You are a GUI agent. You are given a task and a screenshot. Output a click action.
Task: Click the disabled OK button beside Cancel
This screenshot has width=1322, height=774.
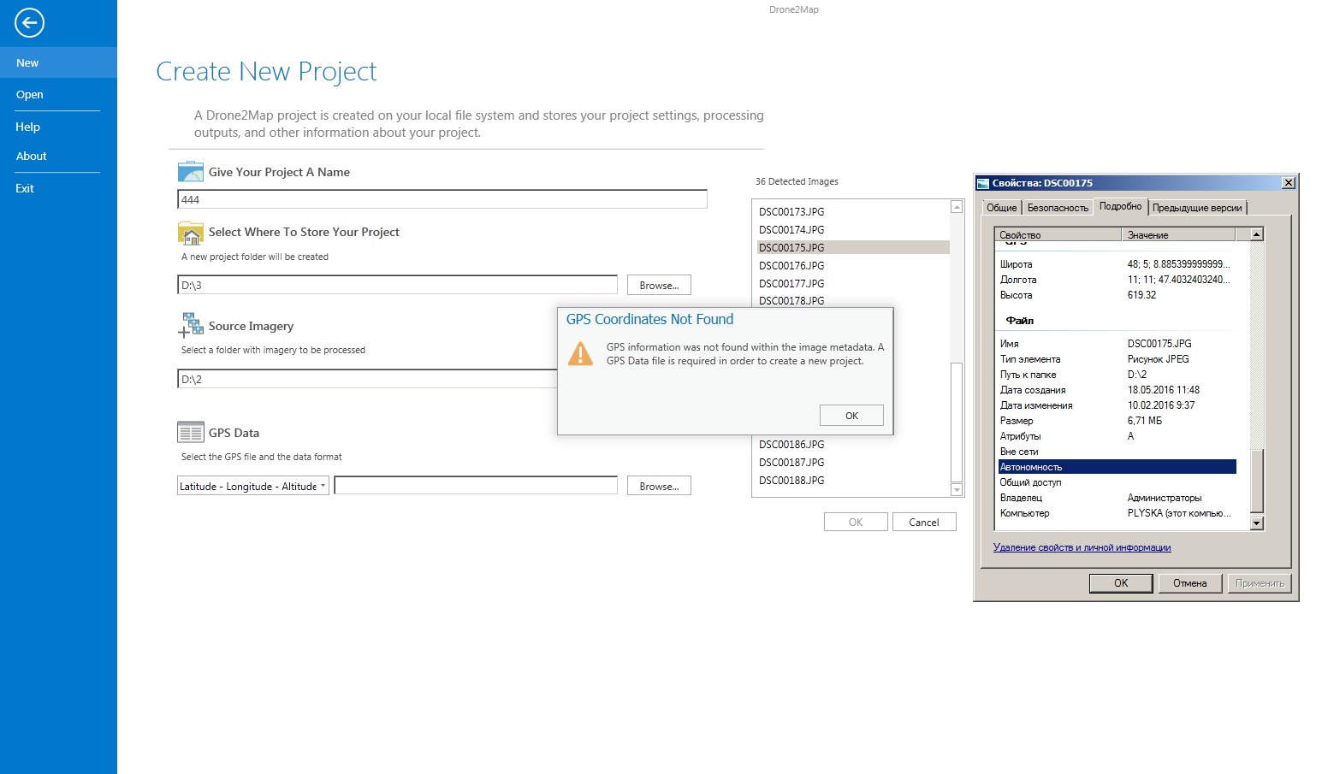856,522
